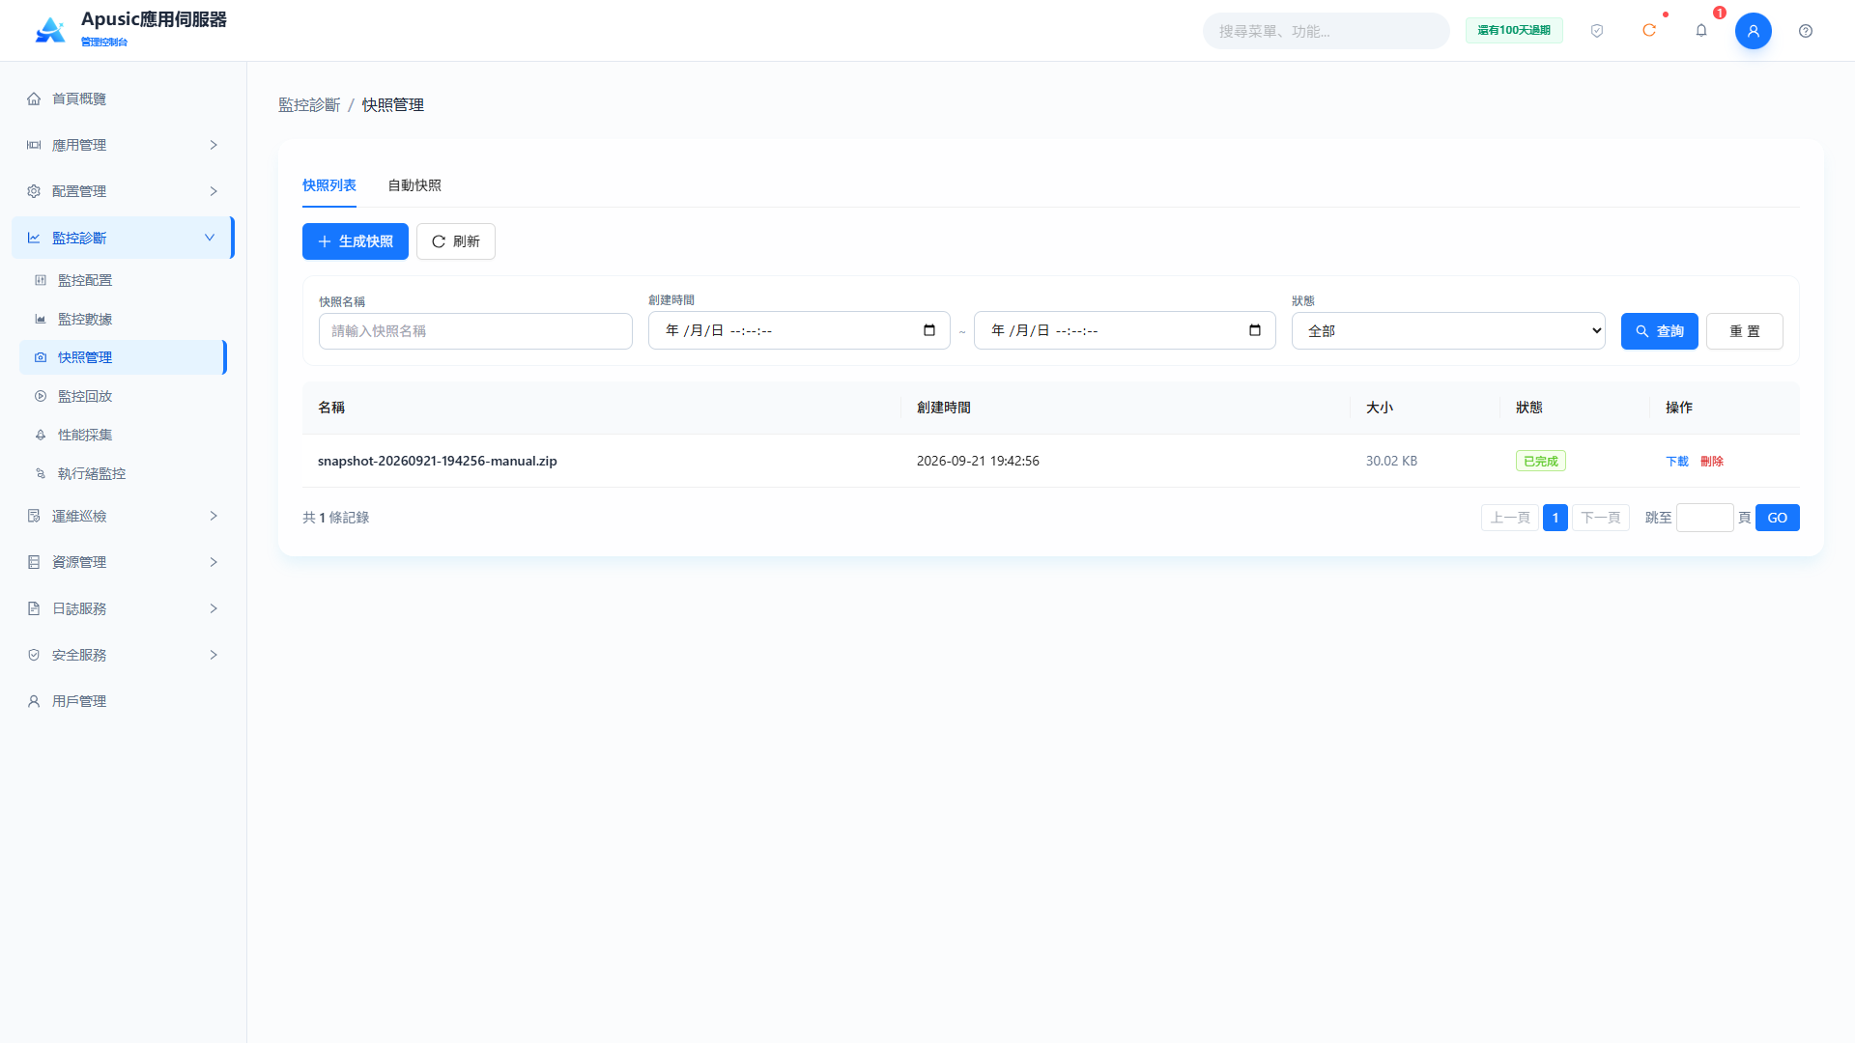This screenshot has width=1855, height=1043.
Task: Click the 重置 button
Action: click(1745, 331)
